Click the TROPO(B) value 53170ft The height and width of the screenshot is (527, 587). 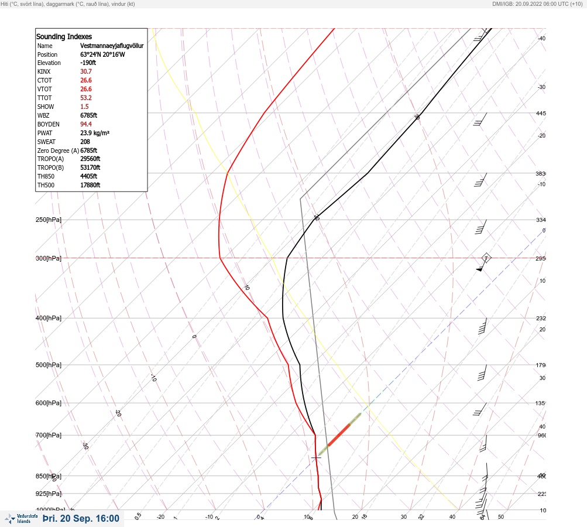(x=90, y=167)
